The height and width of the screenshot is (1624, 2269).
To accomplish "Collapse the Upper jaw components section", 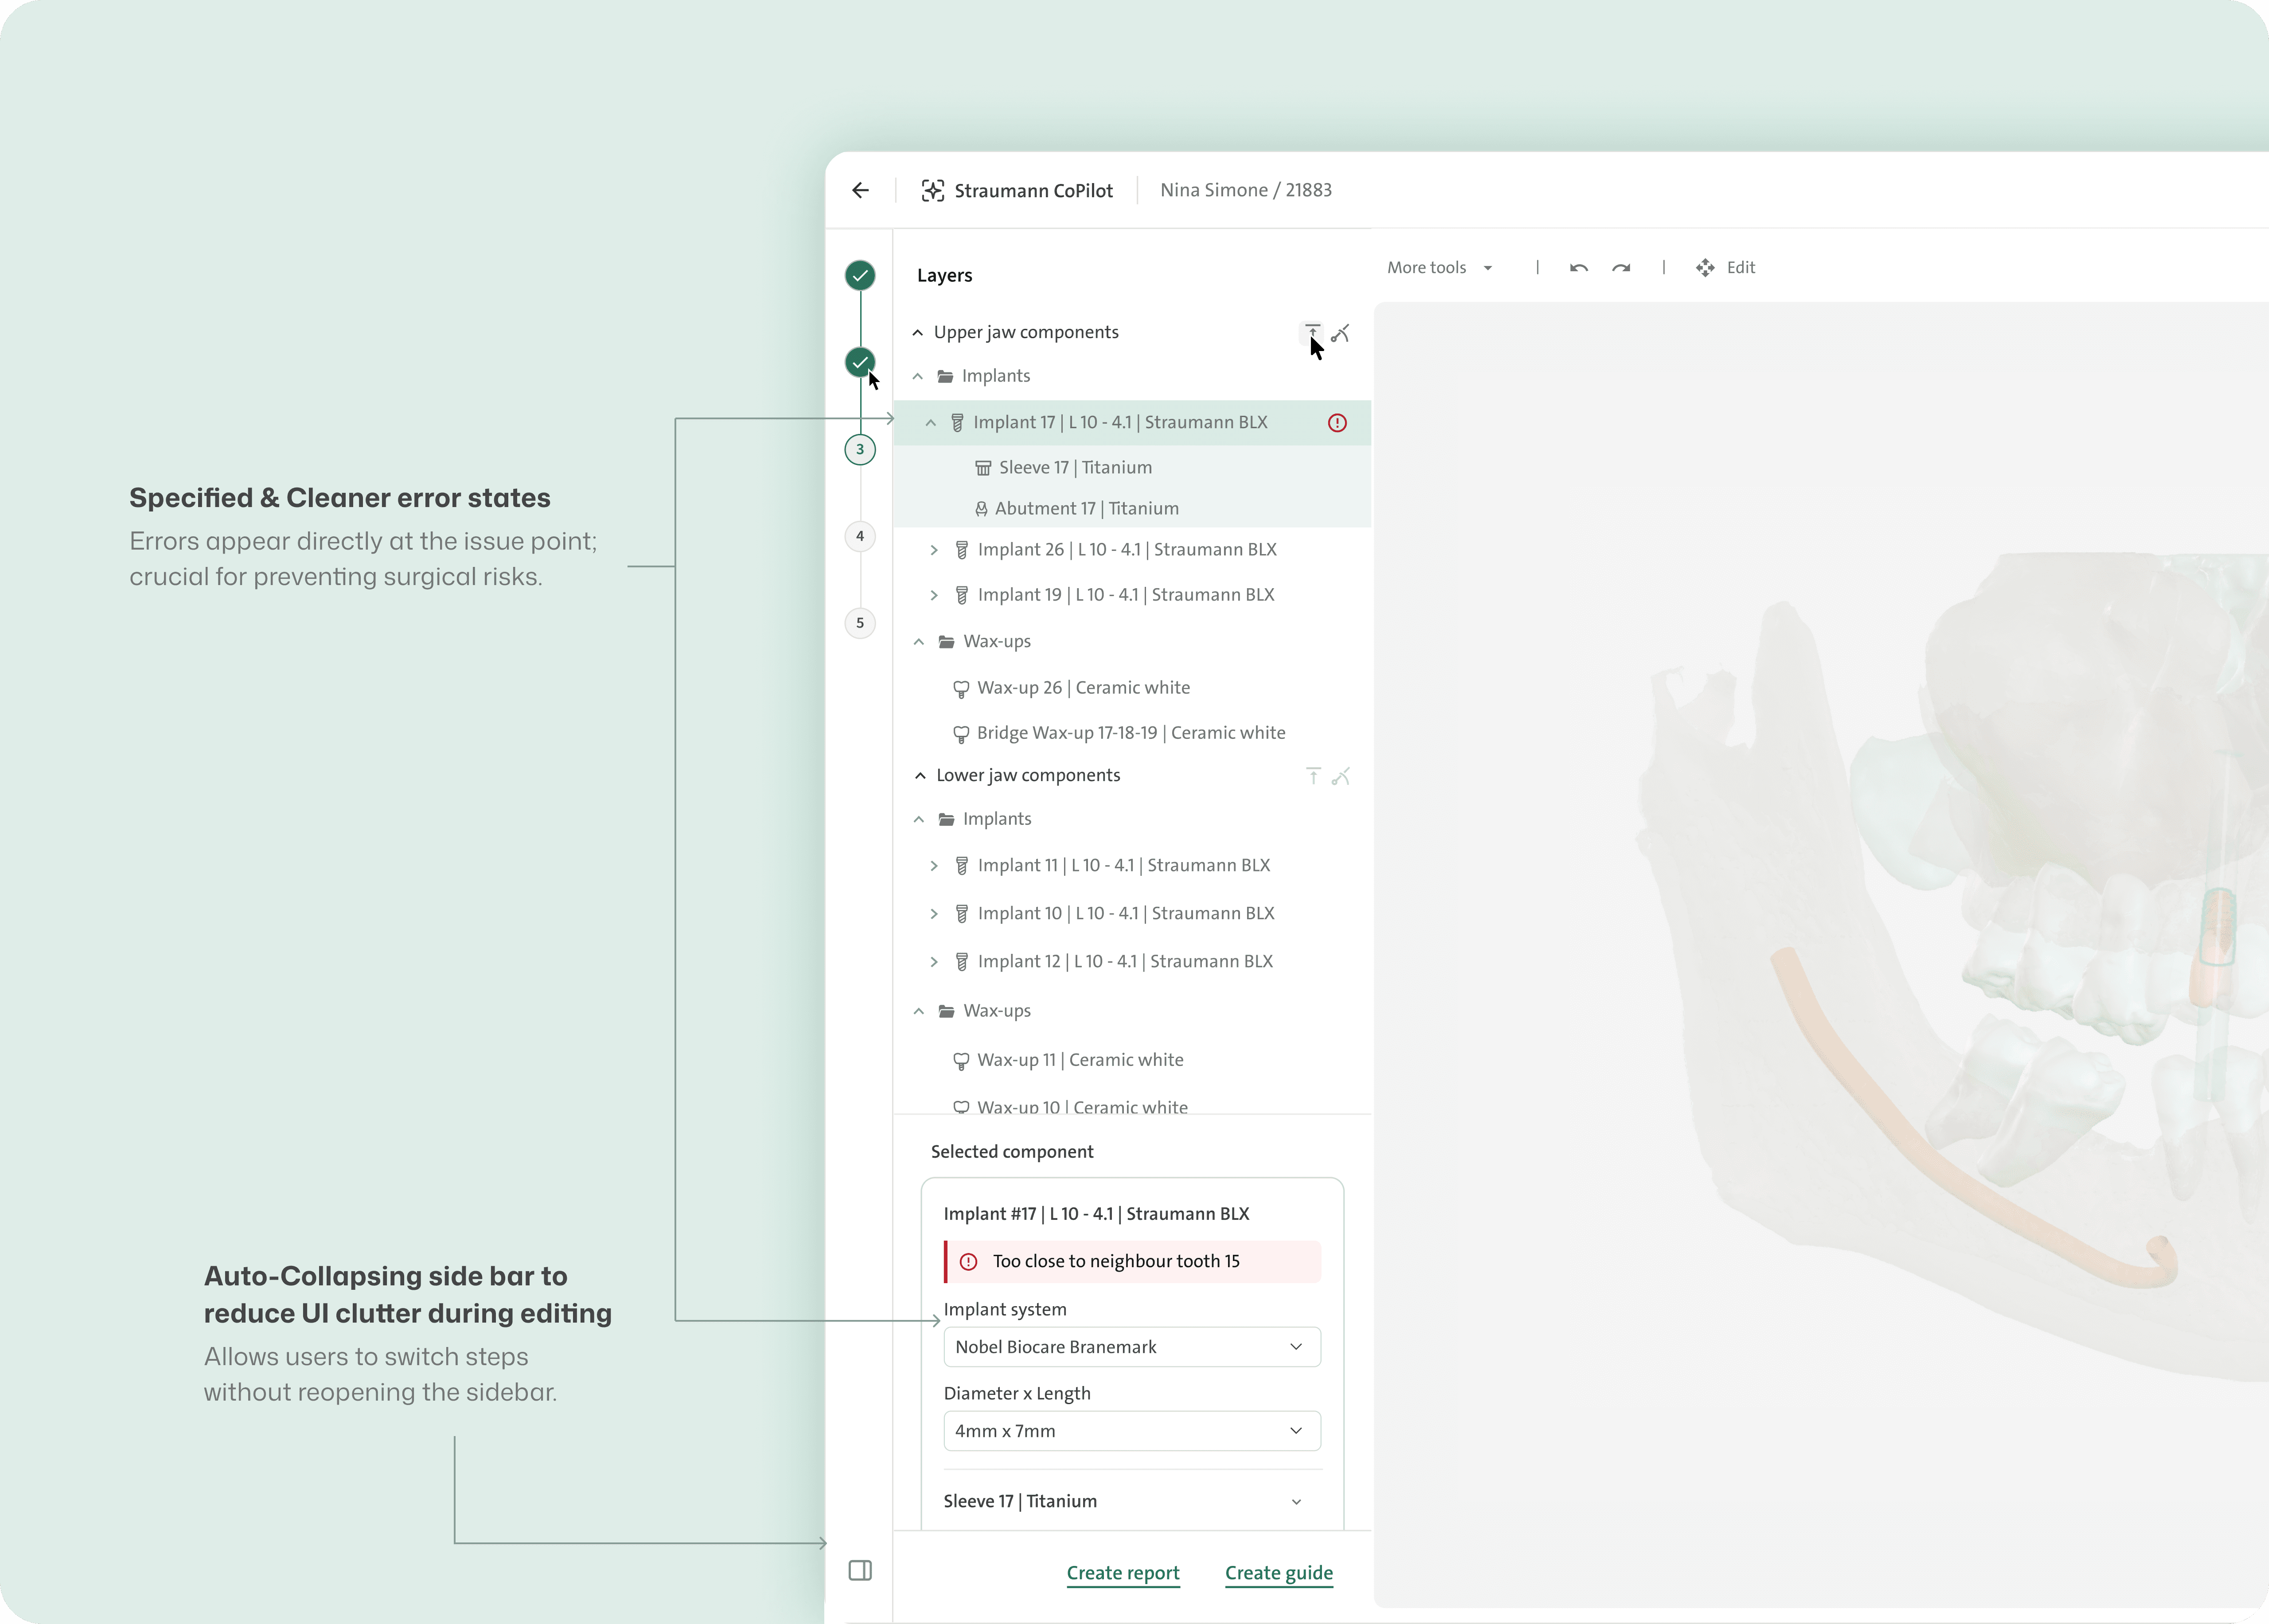I will point(918,332).
